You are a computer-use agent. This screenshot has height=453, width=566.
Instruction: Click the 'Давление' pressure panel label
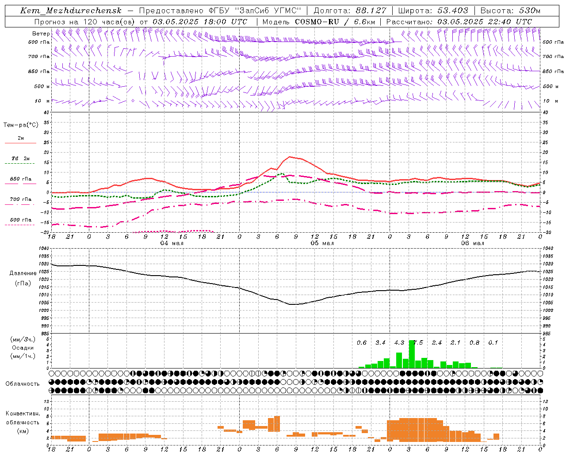coord(23,273)
